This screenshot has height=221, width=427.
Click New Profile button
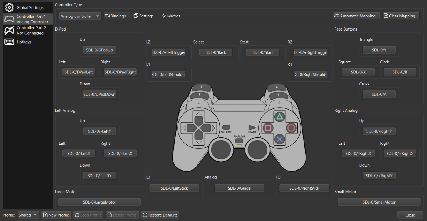(x=56, y=215)
